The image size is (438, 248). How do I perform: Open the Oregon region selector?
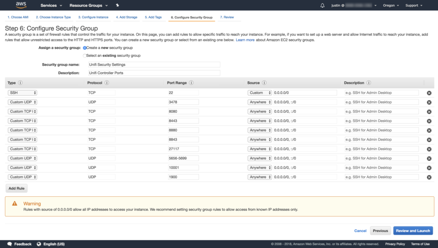pos(391,5)
